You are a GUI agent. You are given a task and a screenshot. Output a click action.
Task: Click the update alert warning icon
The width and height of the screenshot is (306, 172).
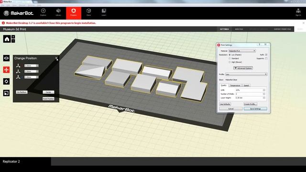pos(3,23)
